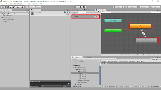This screenshot has width=161, height=90.
Task: Click the Pause button
Action: (80, 7)
